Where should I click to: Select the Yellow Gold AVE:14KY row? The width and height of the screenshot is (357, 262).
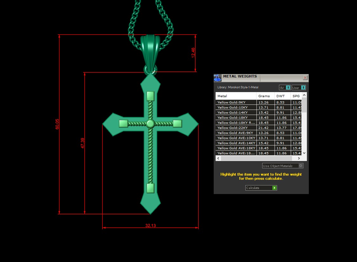coord(258,143)
